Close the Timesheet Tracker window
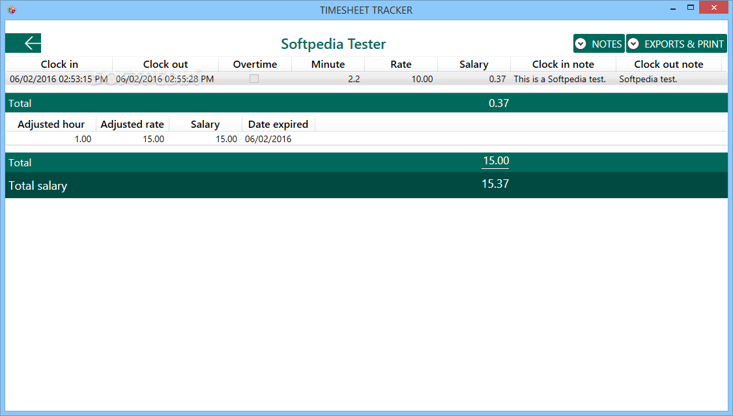Viewport: 733px width, 416px height. point(714,7)
